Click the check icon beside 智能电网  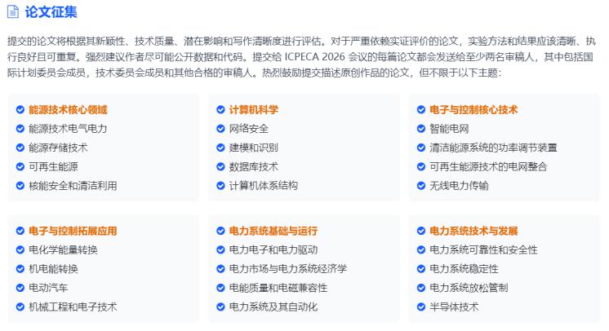pos(421,129)
